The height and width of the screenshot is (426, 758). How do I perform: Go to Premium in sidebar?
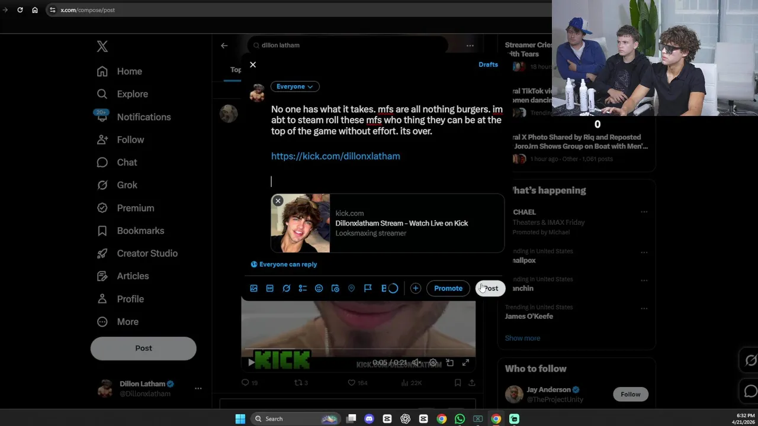[x=126, y=208]
